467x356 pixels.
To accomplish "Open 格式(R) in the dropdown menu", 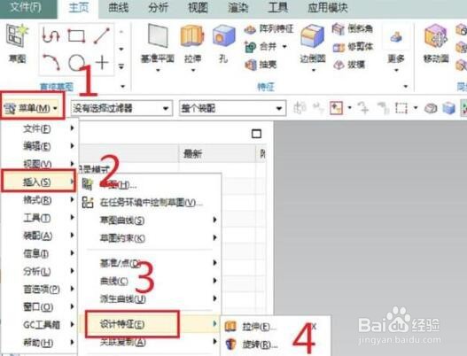I will pos(39,200).
